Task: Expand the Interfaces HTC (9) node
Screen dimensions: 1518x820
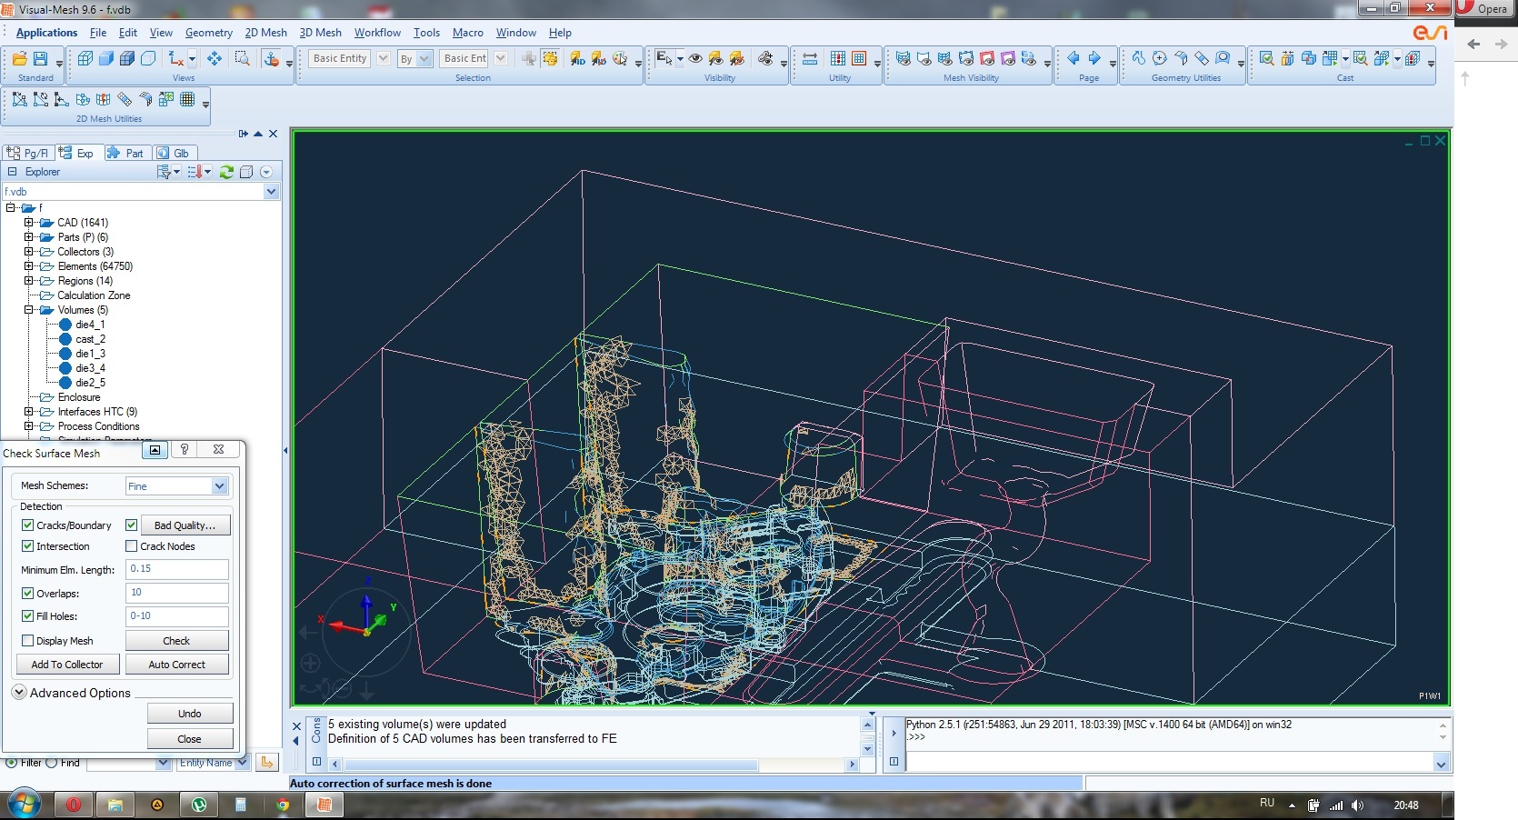Action: pyautogui.click(x=29, y=412)
